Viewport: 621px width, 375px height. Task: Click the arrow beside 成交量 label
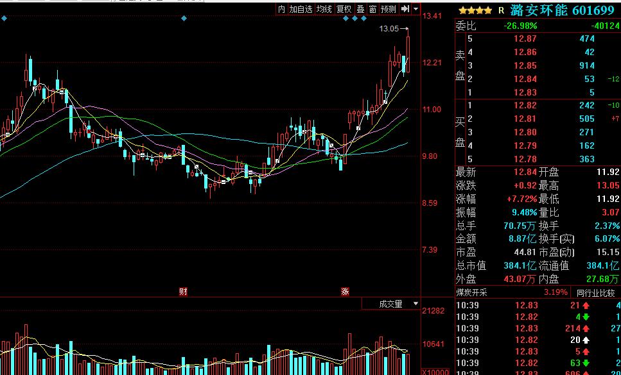point(415,304)
